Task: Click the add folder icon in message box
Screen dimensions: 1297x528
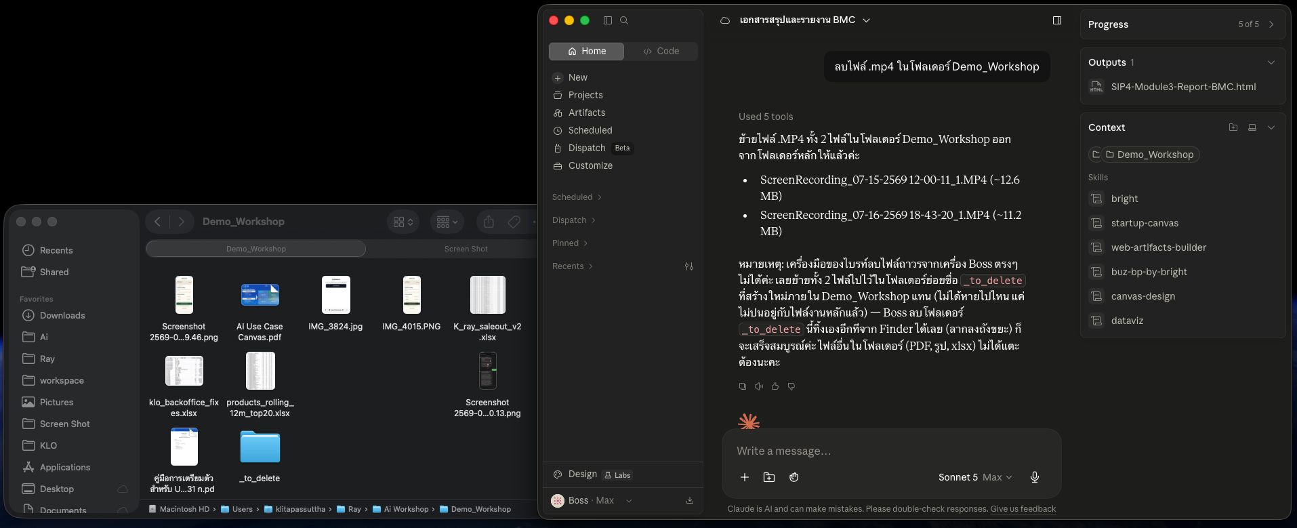Action: pyautogui.click(x=769, y=477)
